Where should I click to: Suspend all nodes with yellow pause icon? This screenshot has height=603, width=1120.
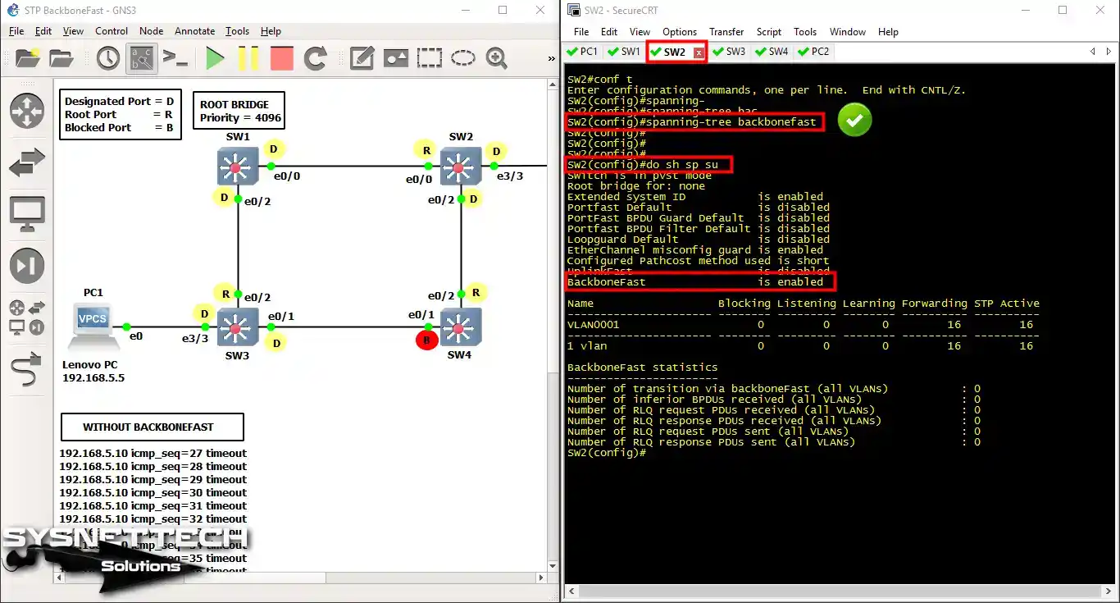click(248, 58)
